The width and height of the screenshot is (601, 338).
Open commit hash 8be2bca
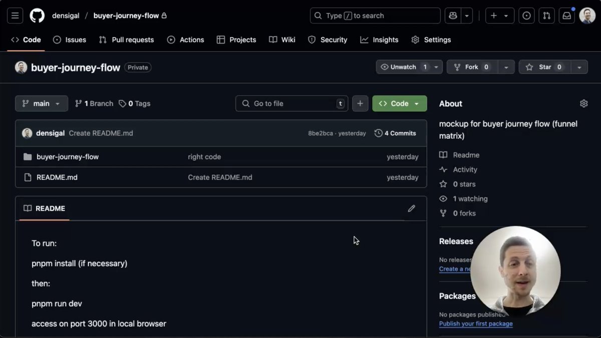[x=321, y=133]
